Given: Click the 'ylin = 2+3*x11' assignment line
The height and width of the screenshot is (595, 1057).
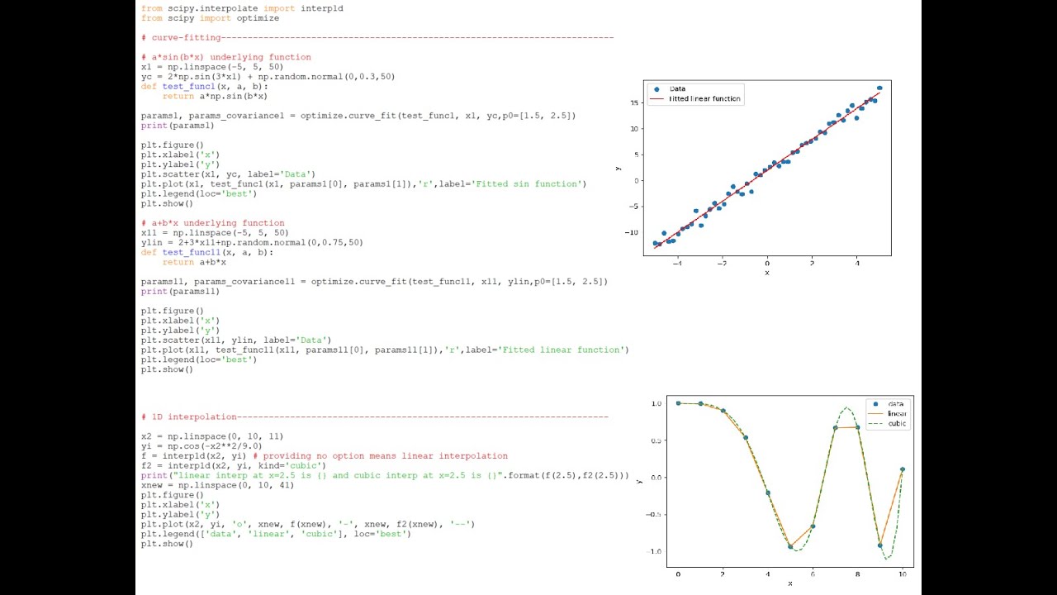Looking at the screenshot, I should (x=252, y=243).
